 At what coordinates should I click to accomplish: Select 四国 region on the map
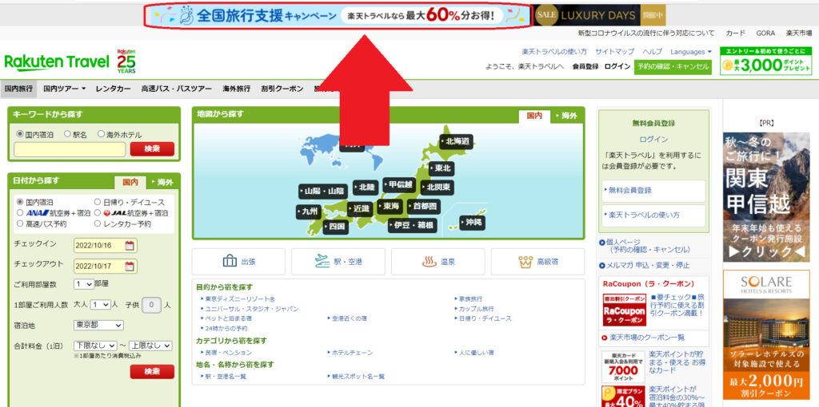coord(336,227)
